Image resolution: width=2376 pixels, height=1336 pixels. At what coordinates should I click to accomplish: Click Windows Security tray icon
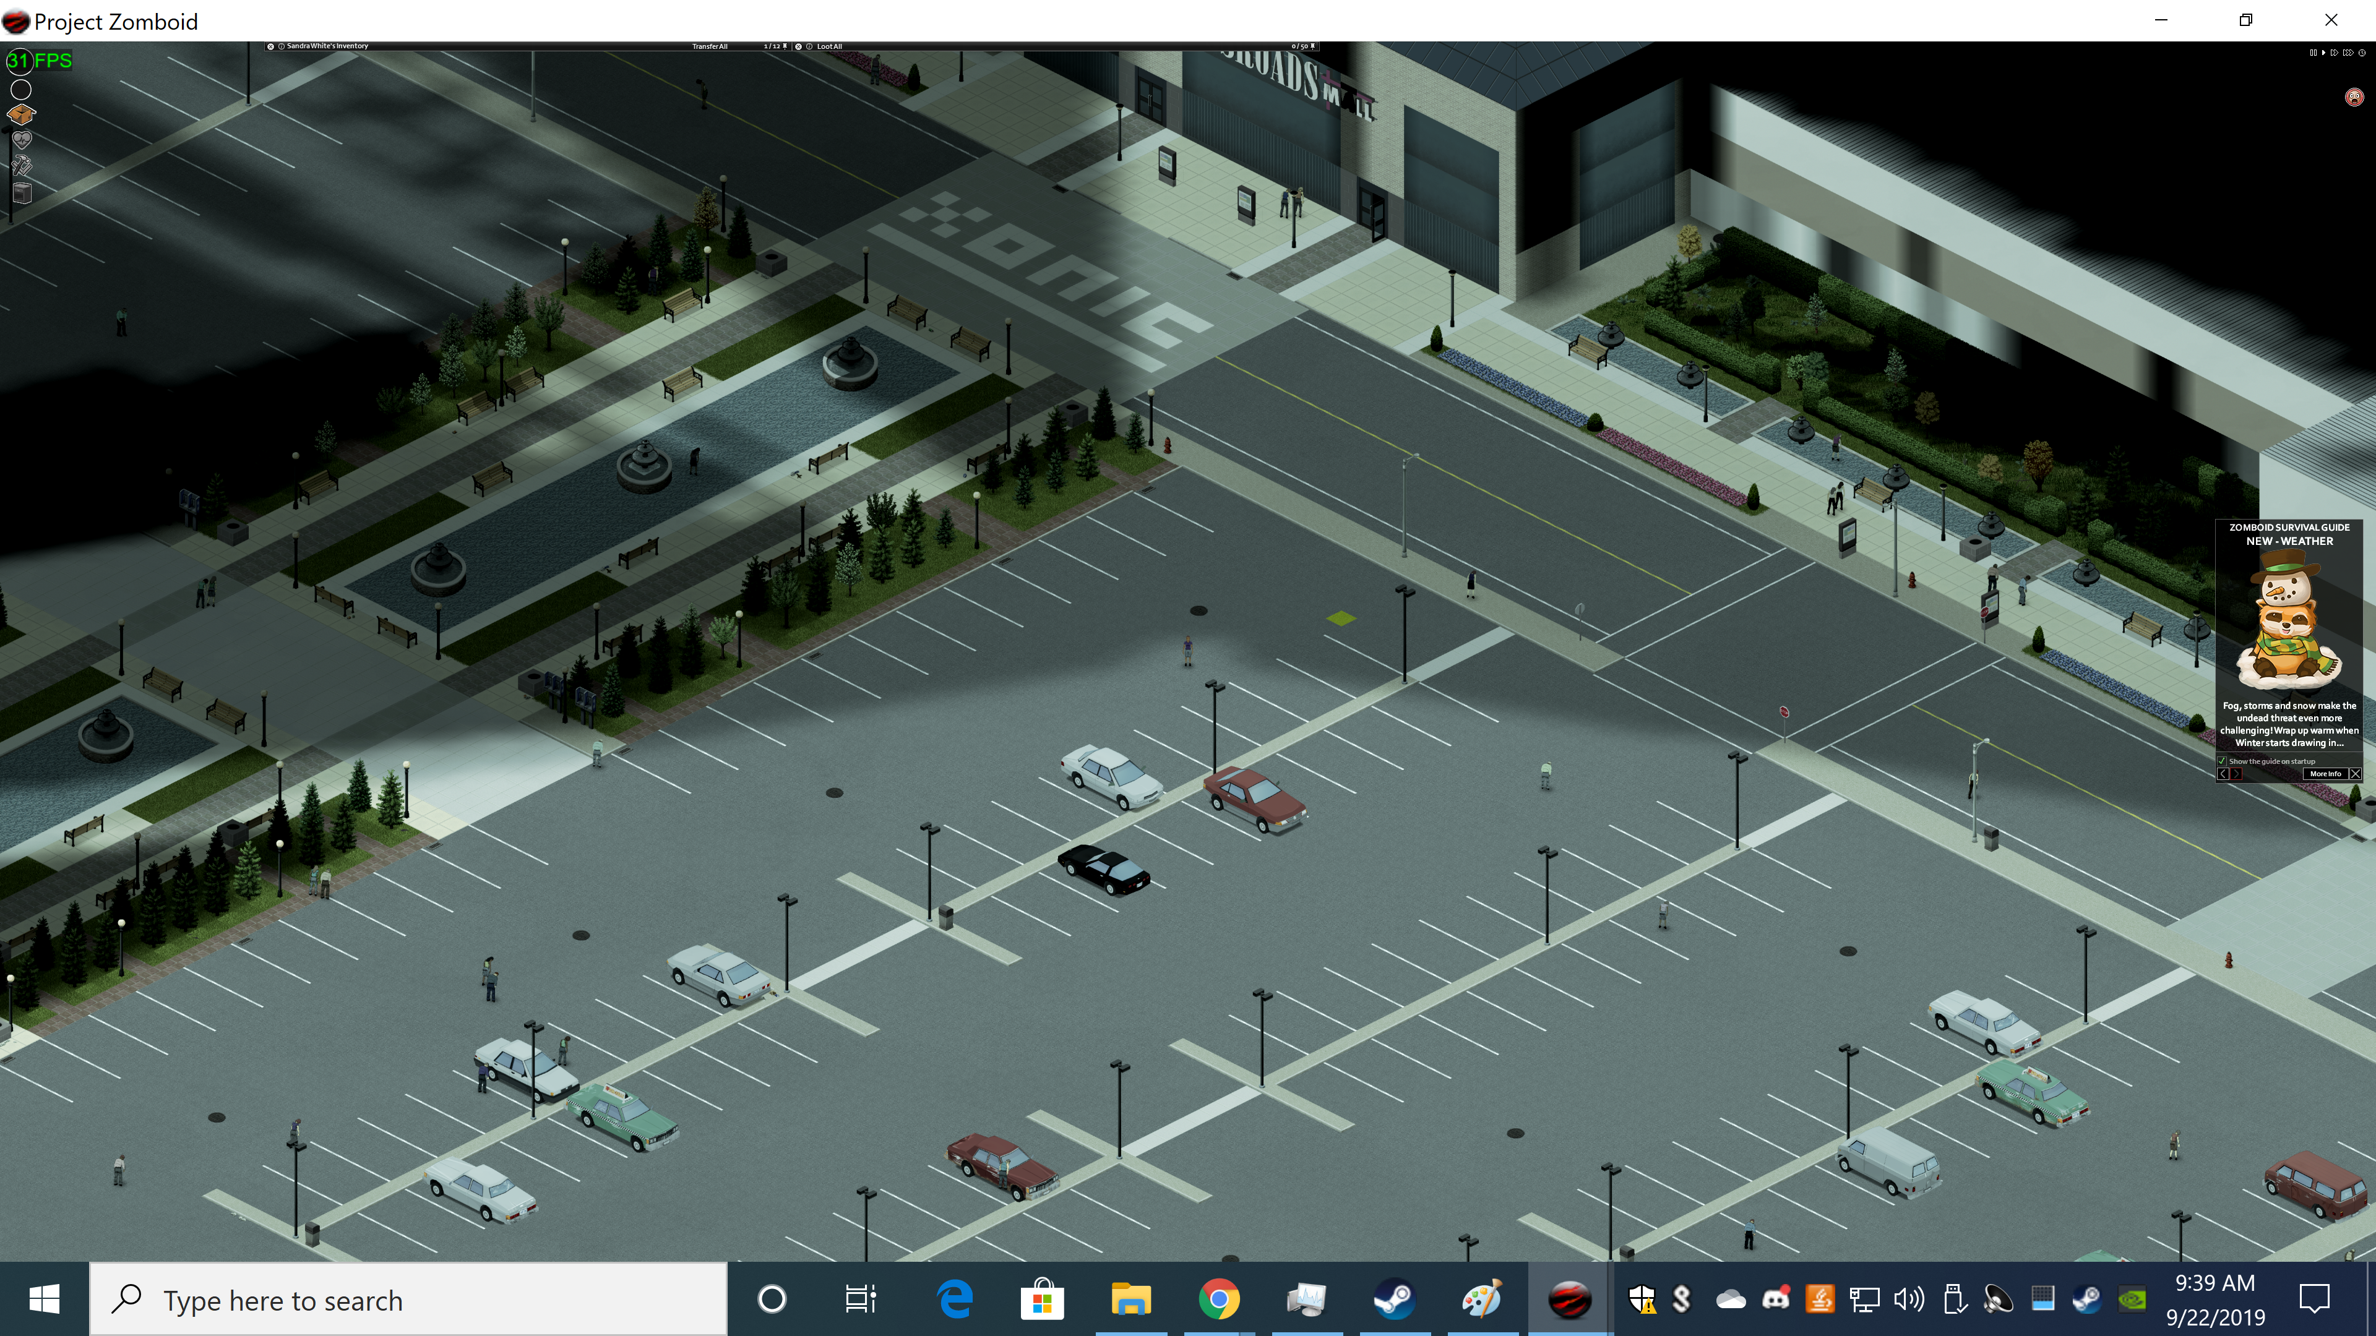(x=1642, y=1300)
